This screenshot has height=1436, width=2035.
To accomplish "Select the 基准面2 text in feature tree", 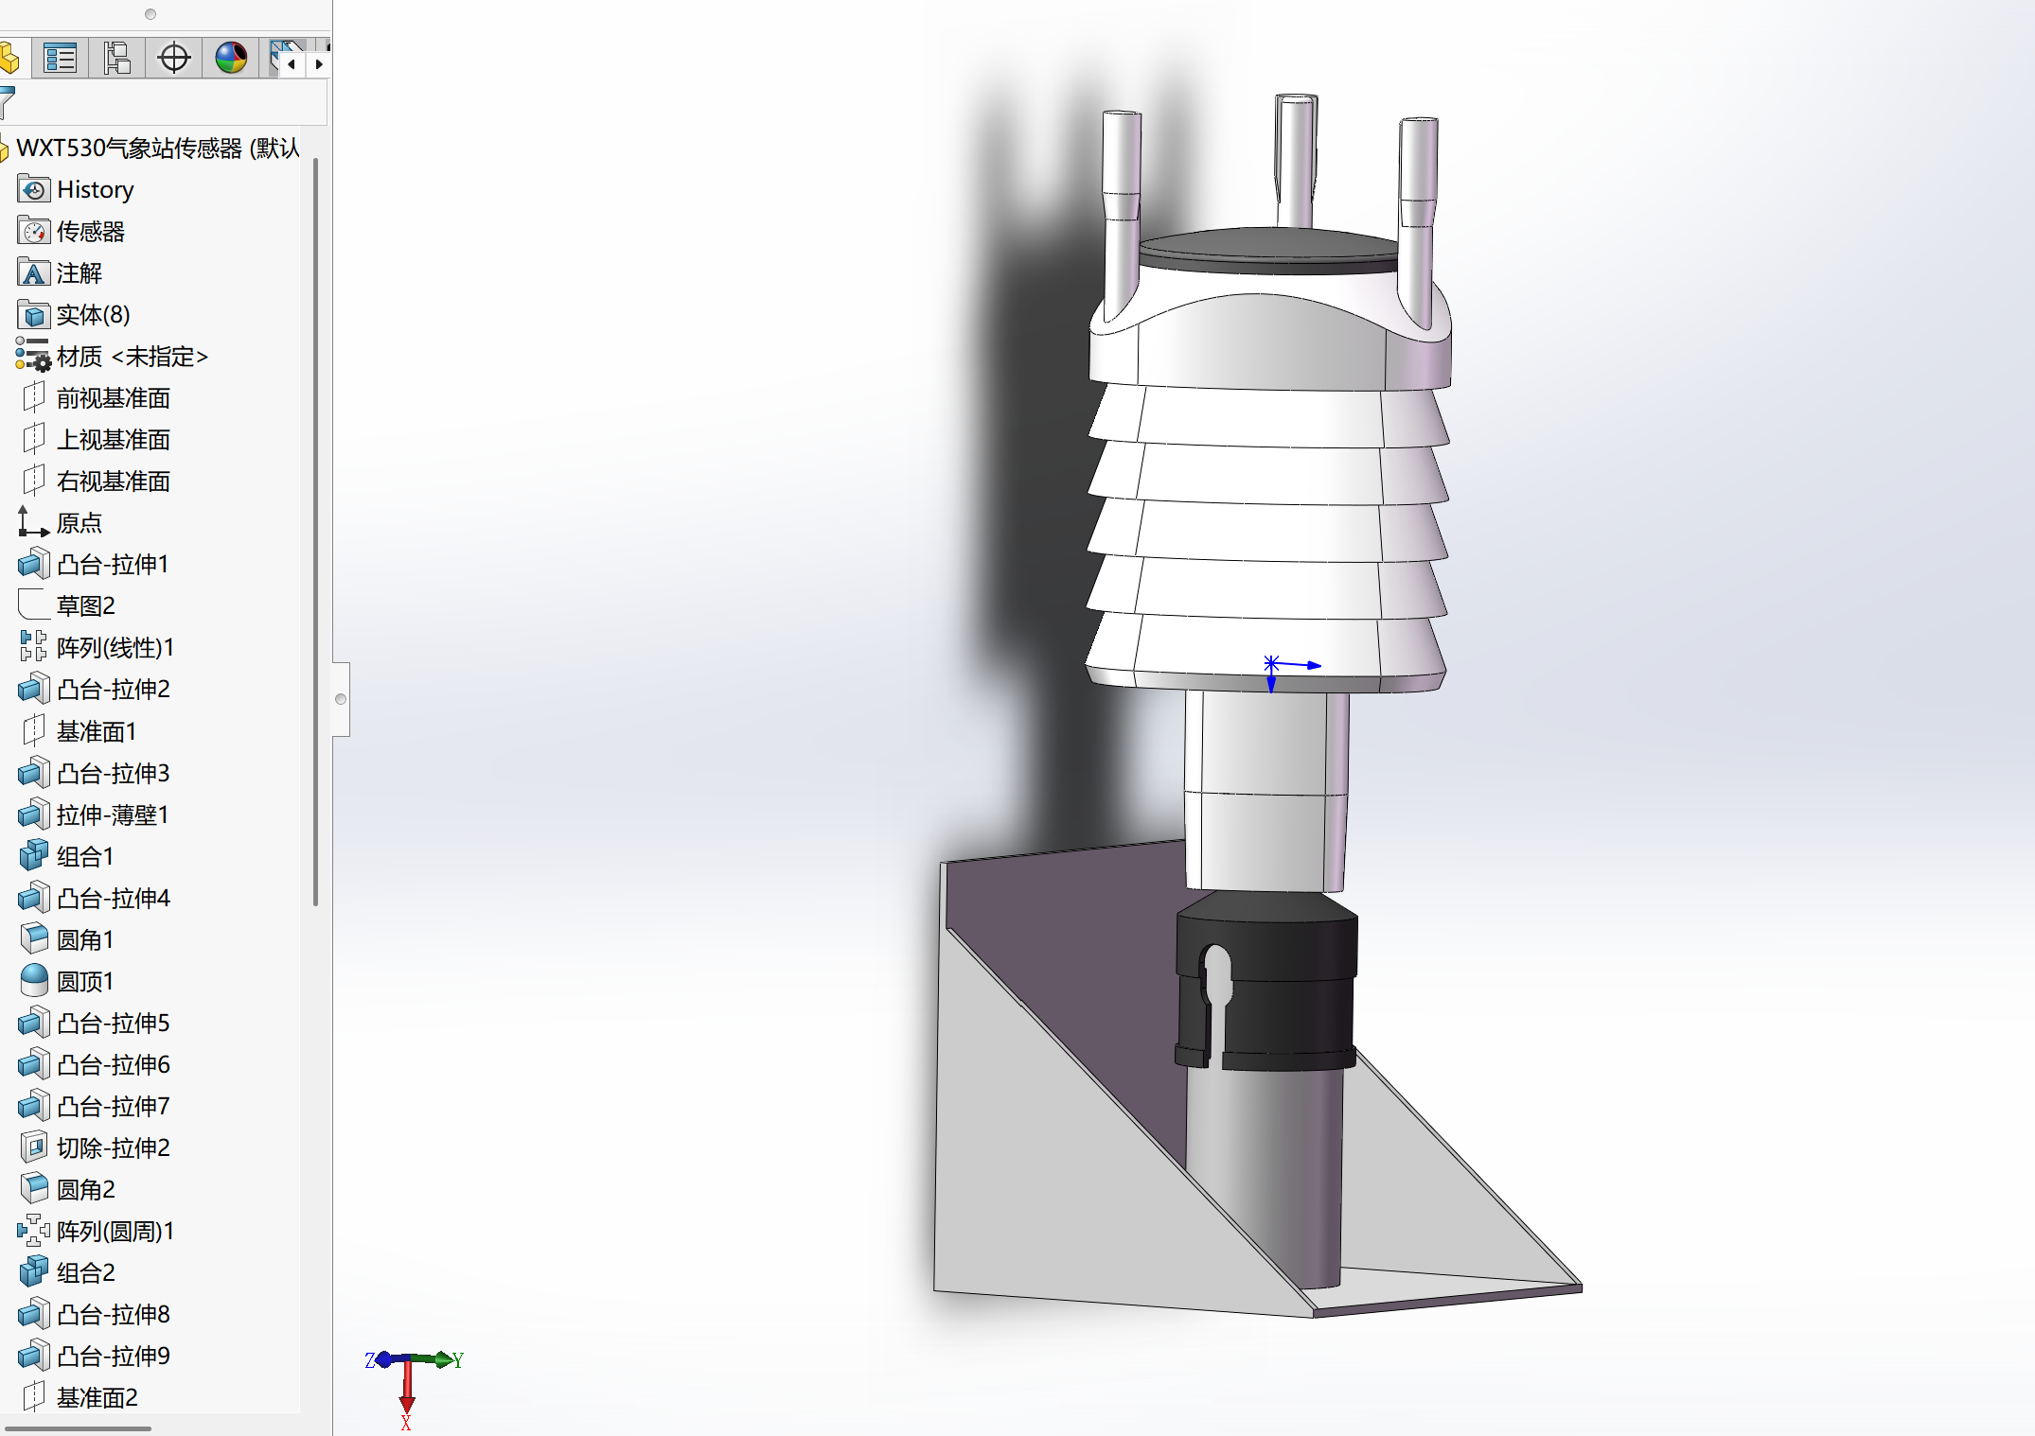I will click(x=97, y=1397).
